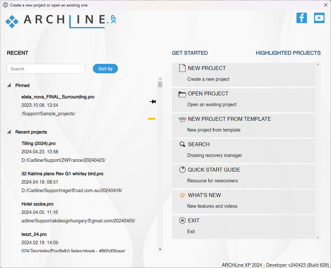Screen dimensions: 331x268
Task: Click Get Started panel scroll up arrow
Action: coord(318,64)
